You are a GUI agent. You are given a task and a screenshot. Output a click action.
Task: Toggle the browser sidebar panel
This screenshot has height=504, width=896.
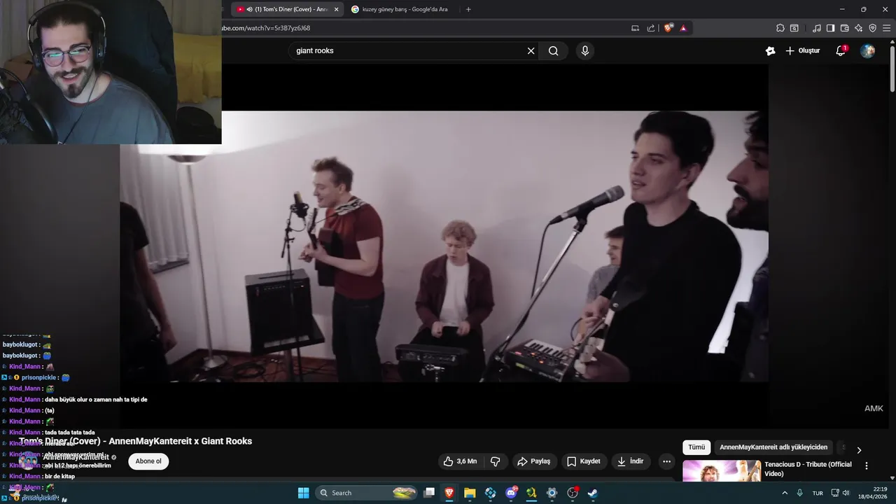[x=831, y=28]
